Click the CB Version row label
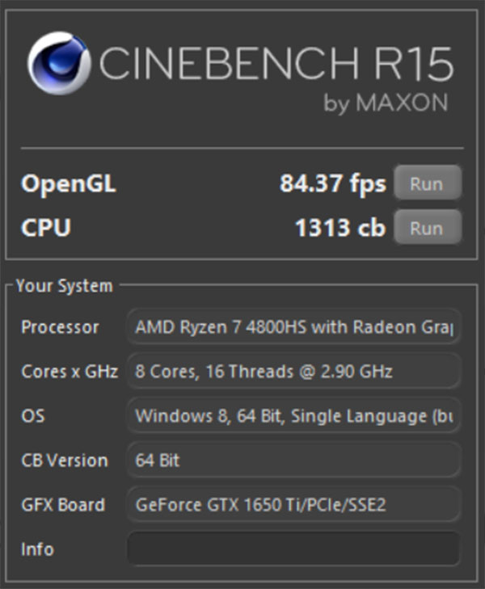Screen dimensions: 485x589 click(65, 461)
